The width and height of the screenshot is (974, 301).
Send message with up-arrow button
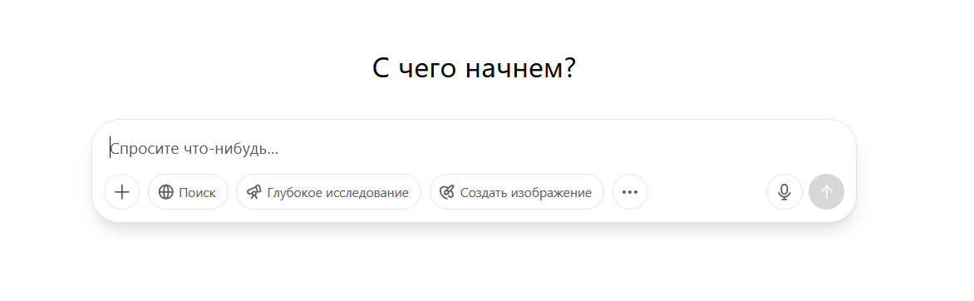click(826, 192)
